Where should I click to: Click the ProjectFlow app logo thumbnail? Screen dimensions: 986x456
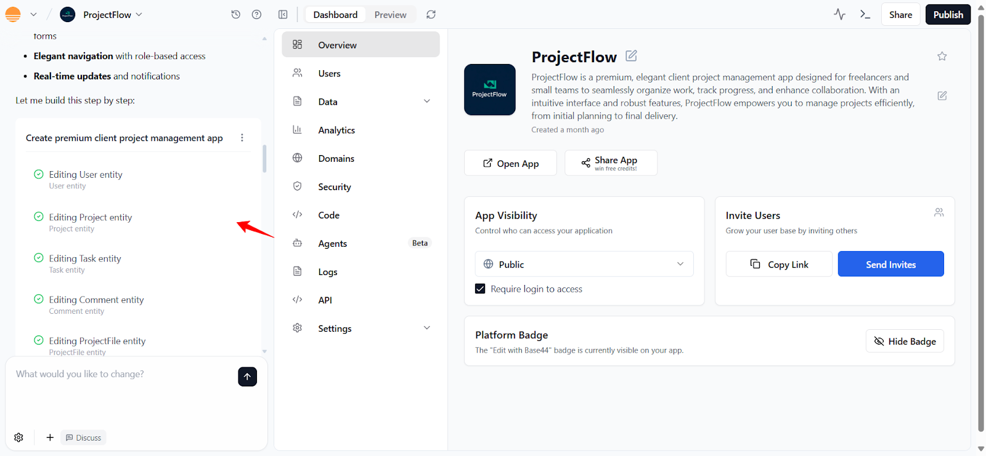click(x=490, y=90)
